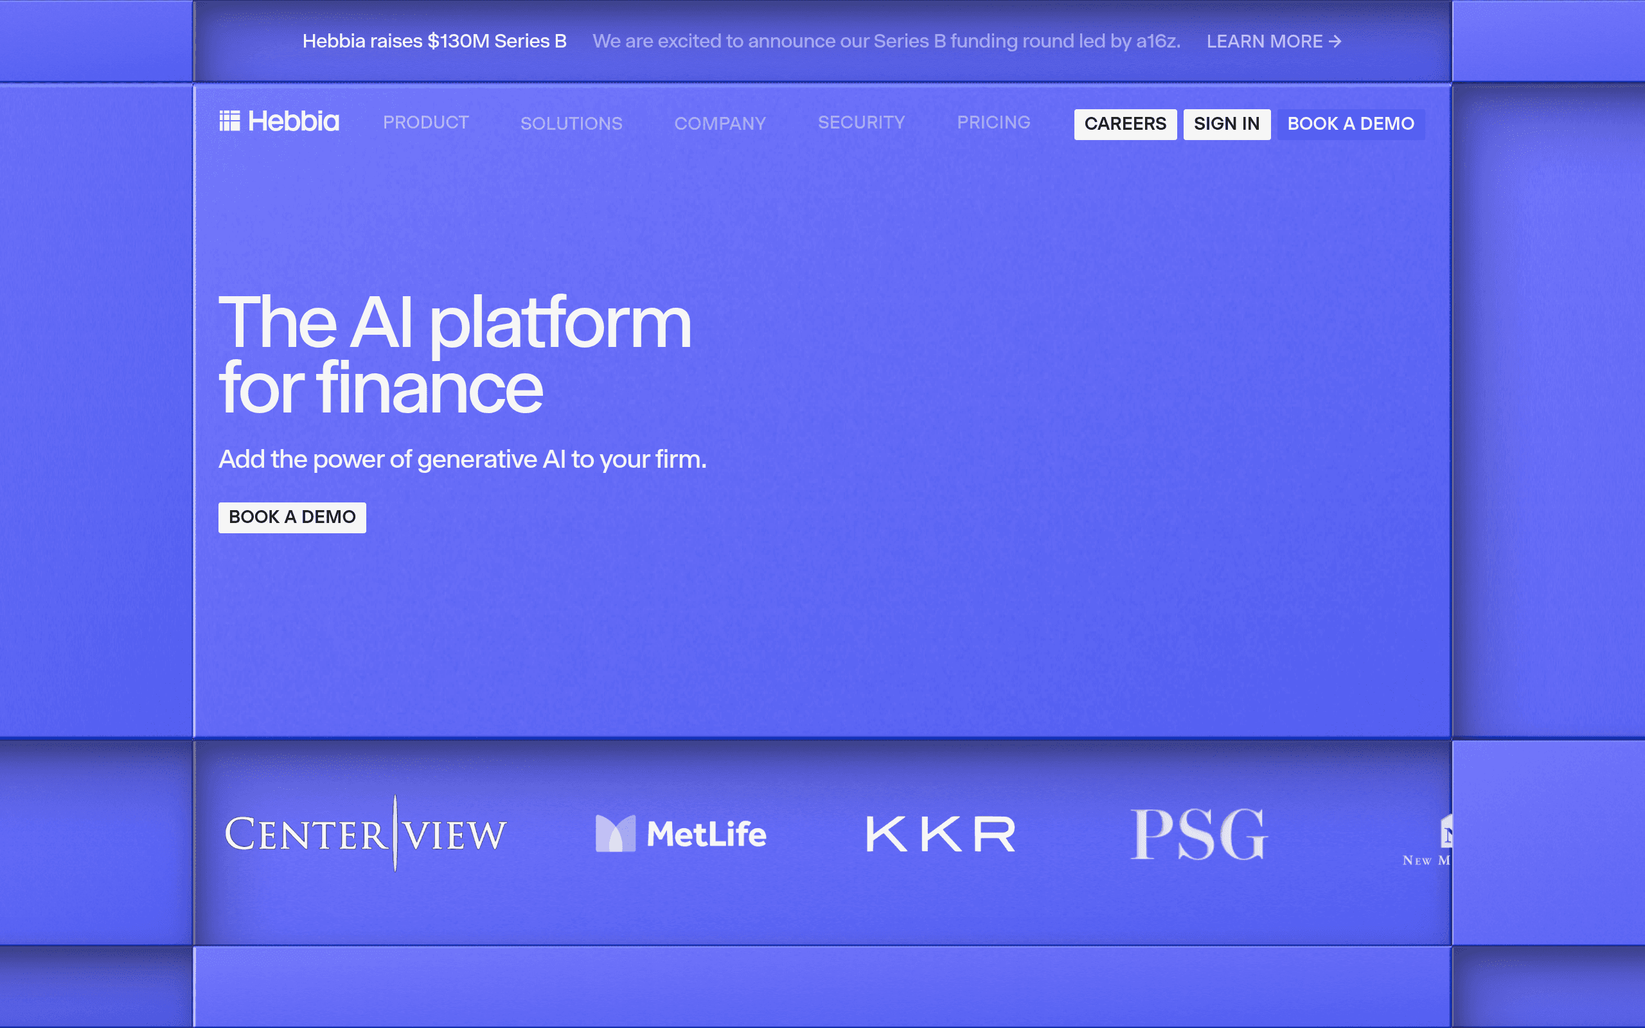Follow the LEARN MORE announcement link
1645x1028 pixels.
coord(1274,42)
